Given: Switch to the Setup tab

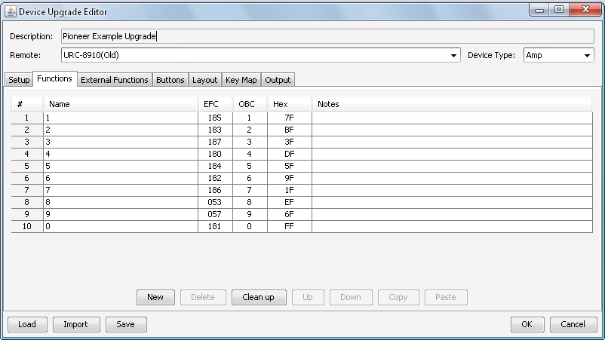Looking at the screenshot, I should click(19, 80).
